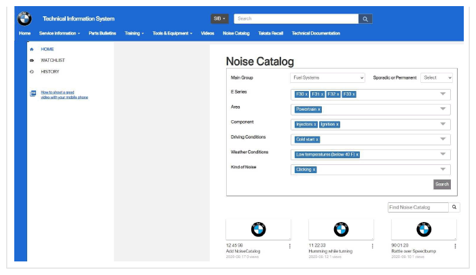Go to Takata Recall page
476x275 pixels.
click(271, 33)
